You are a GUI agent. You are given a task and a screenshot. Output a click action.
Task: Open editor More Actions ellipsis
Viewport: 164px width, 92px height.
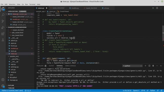pyautogui.click(x=161, y=8)
